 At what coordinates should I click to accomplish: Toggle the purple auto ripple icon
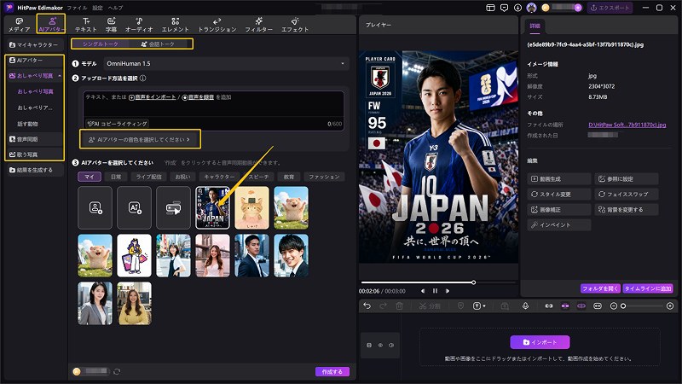(581, 306)
